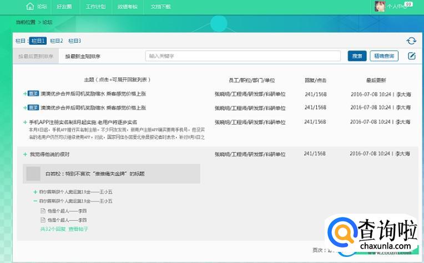Open the 手机APP注册实名制8月起实施 topic title
424x263 pixels.
(x=83, y=122)
